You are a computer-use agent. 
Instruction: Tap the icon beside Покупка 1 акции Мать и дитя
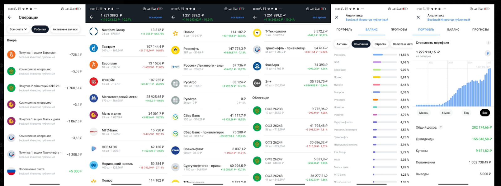(11, 121)
